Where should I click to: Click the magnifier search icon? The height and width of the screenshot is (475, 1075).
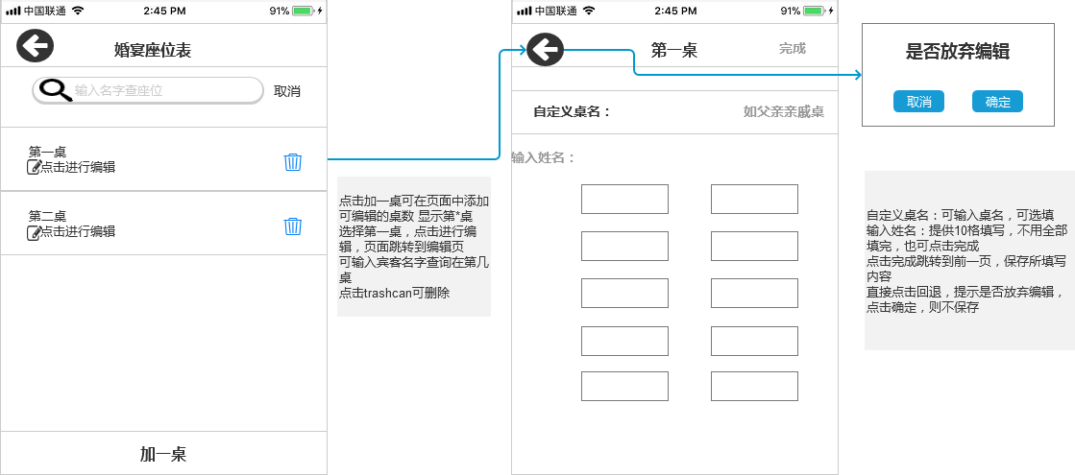pos(56,90)
